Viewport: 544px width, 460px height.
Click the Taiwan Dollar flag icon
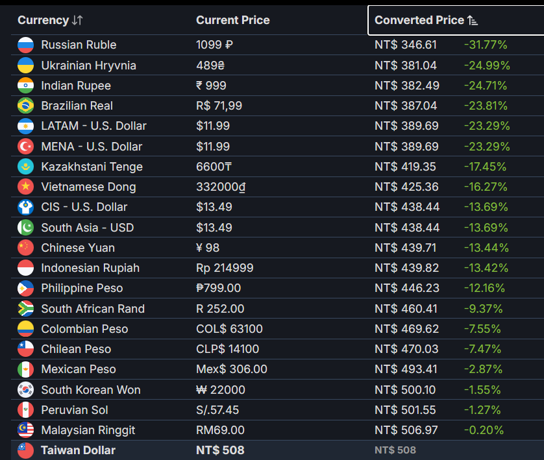click(x=26, y=450)
